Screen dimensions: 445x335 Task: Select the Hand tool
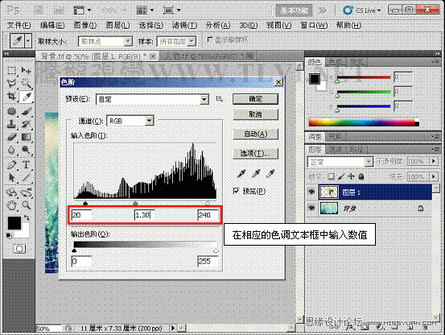(x=11, y=205)
